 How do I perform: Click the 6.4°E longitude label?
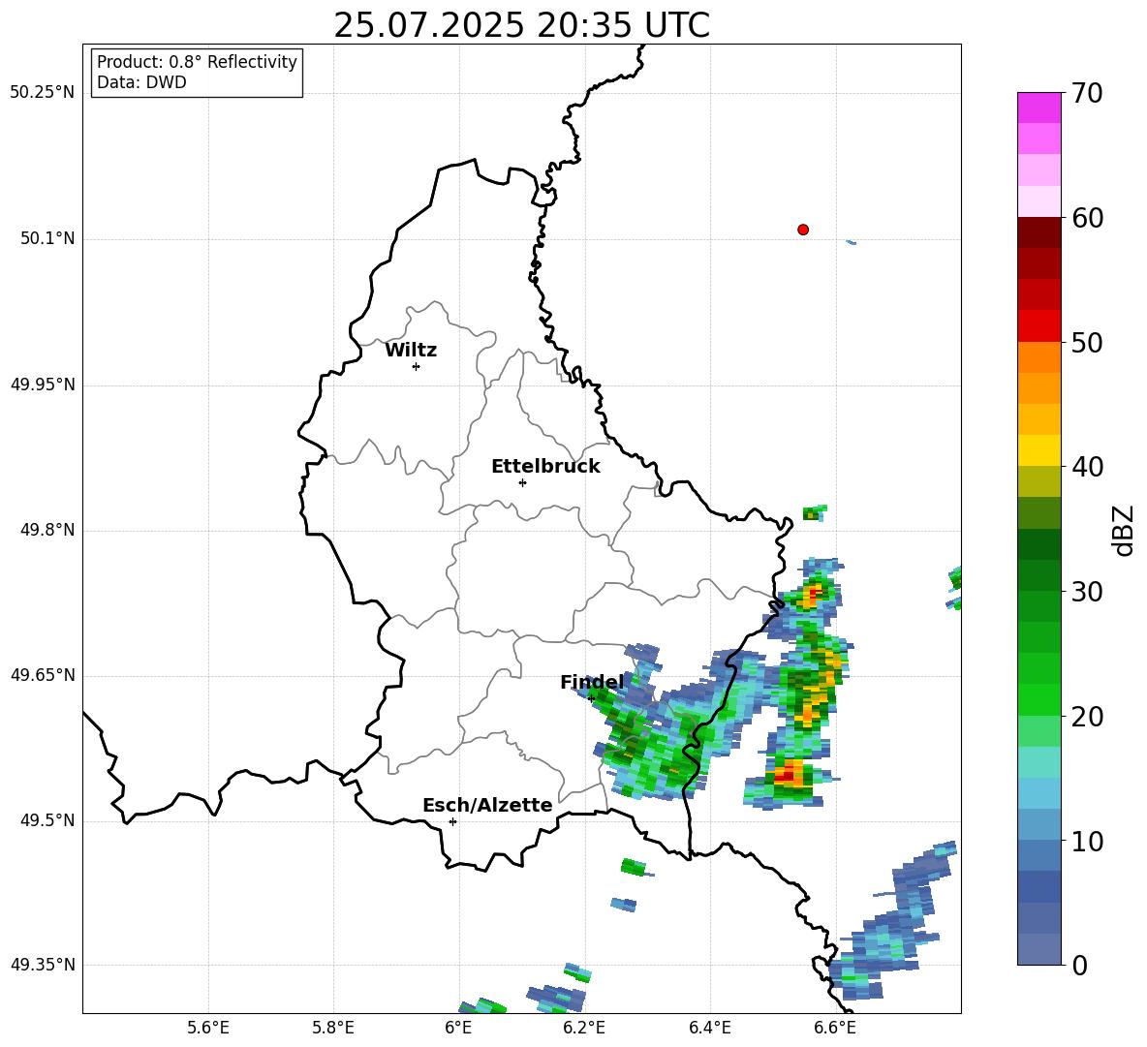pyautogui.click(x=709, y=1029)
